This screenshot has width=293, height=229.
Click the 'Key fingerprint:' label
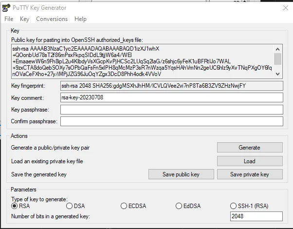[x=28, y=86]
